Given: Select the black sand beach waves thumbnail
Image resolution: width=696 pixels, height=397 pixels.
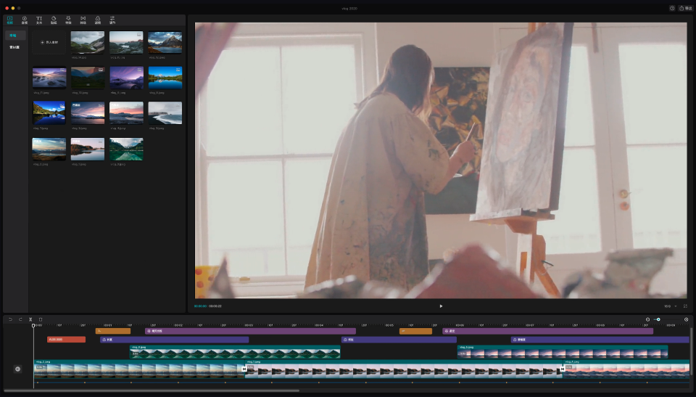Looking at the screenshot, I should pyautogui.click(x=165, y=113).
